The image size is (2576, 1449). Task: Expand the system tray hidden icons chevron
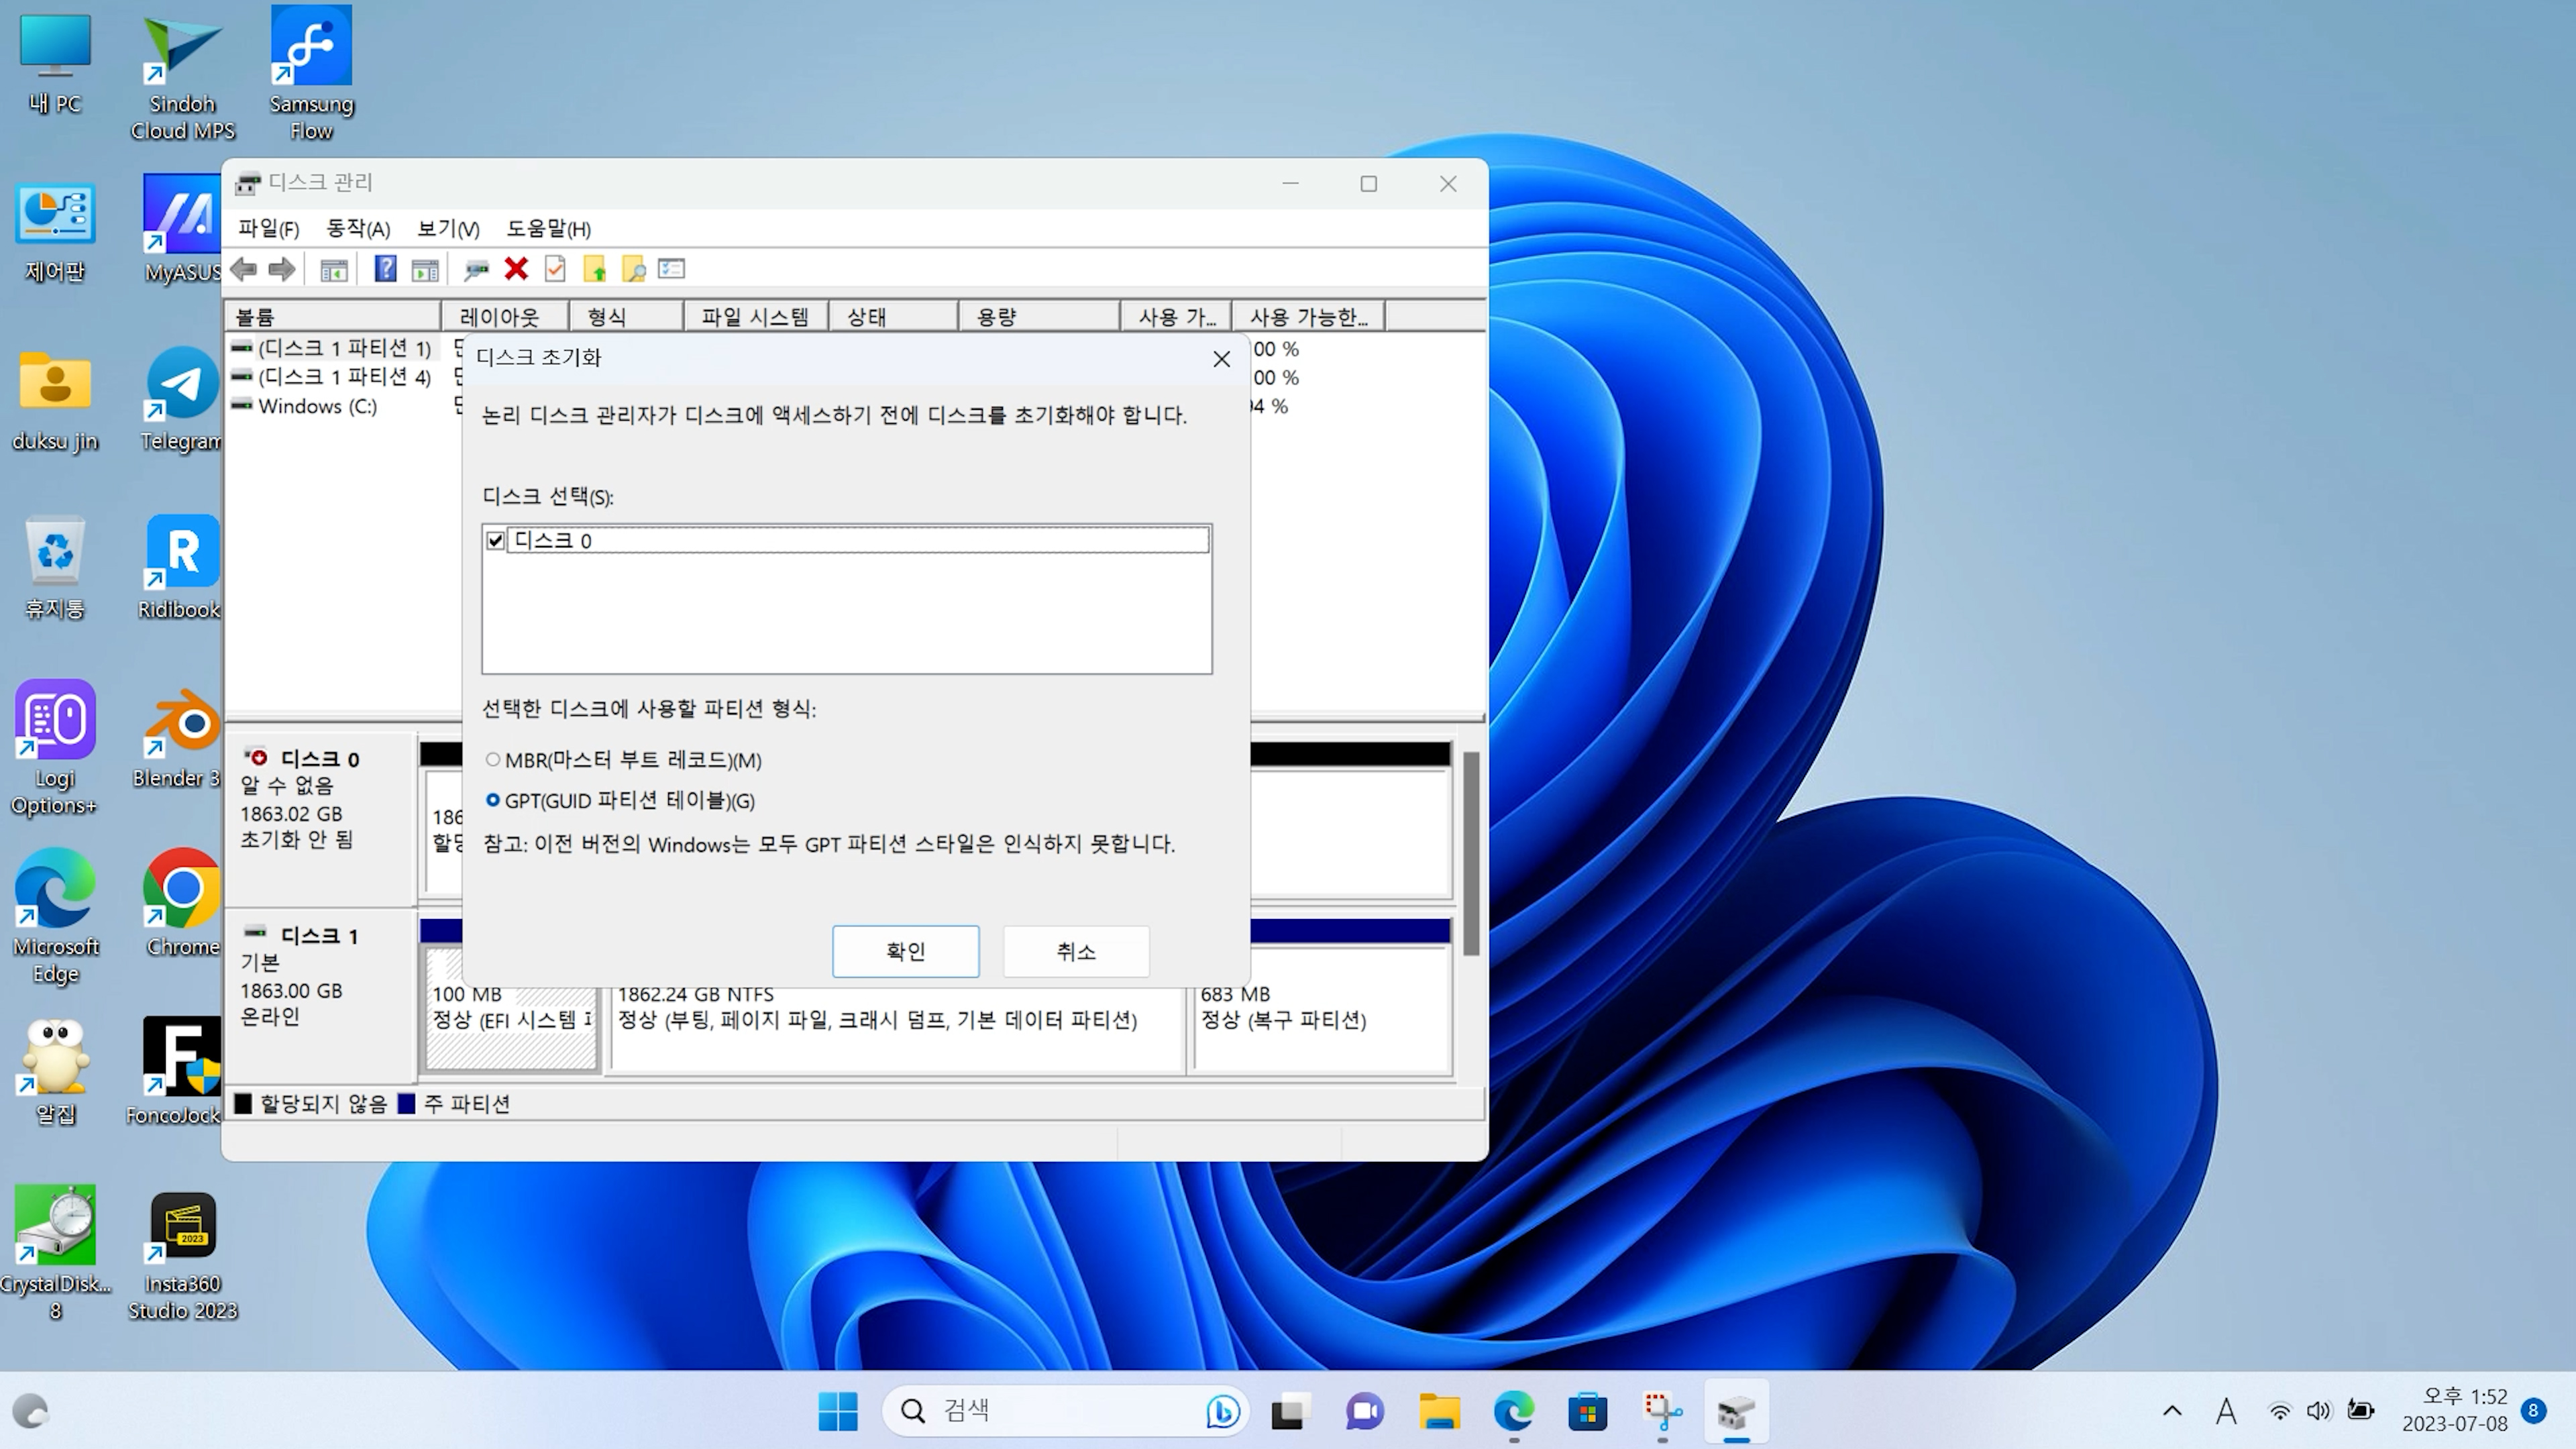[x=2172, y=1411]
